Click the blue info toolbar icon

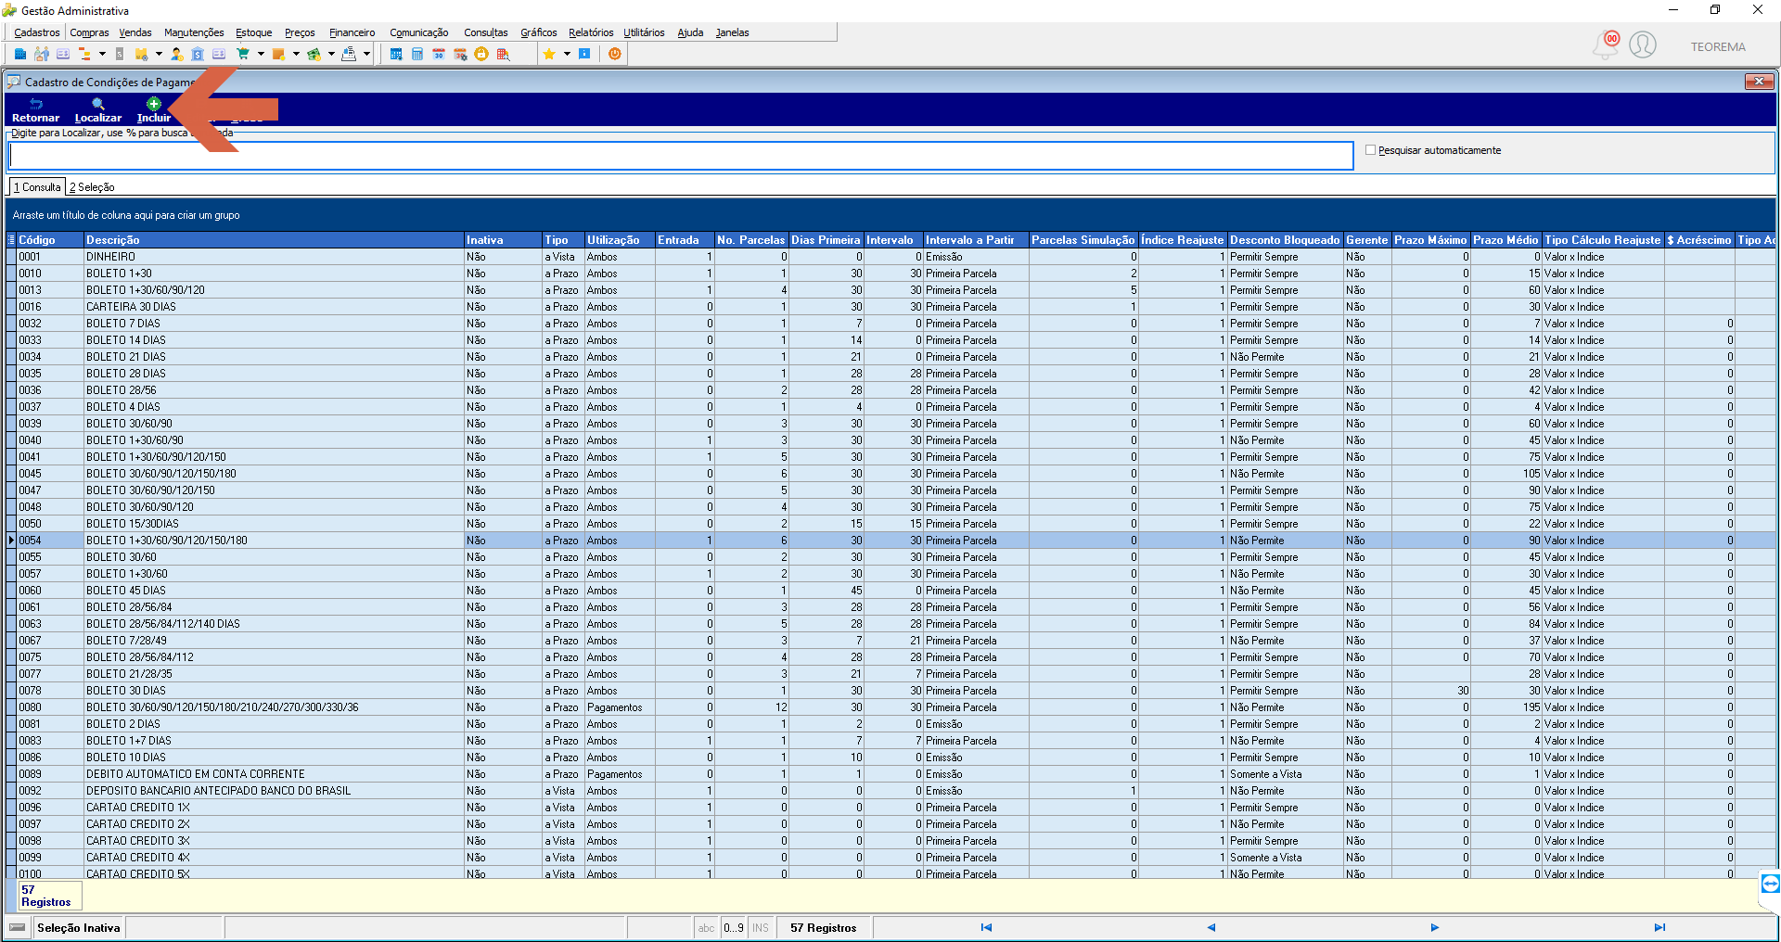[x=584, y=55]
